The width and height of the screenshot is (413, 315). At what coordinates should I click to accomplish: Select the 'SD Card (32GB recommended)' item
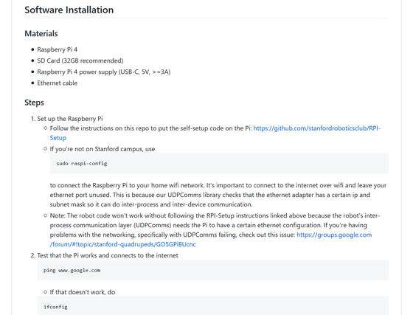pos(80,60)
